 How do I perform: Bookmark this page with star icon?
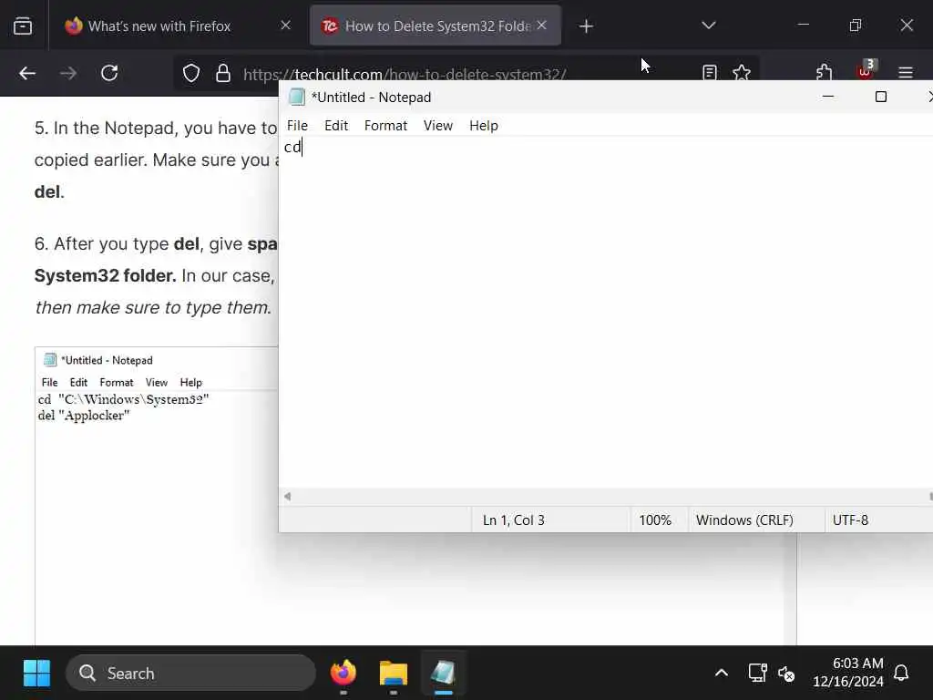[742, 73]
